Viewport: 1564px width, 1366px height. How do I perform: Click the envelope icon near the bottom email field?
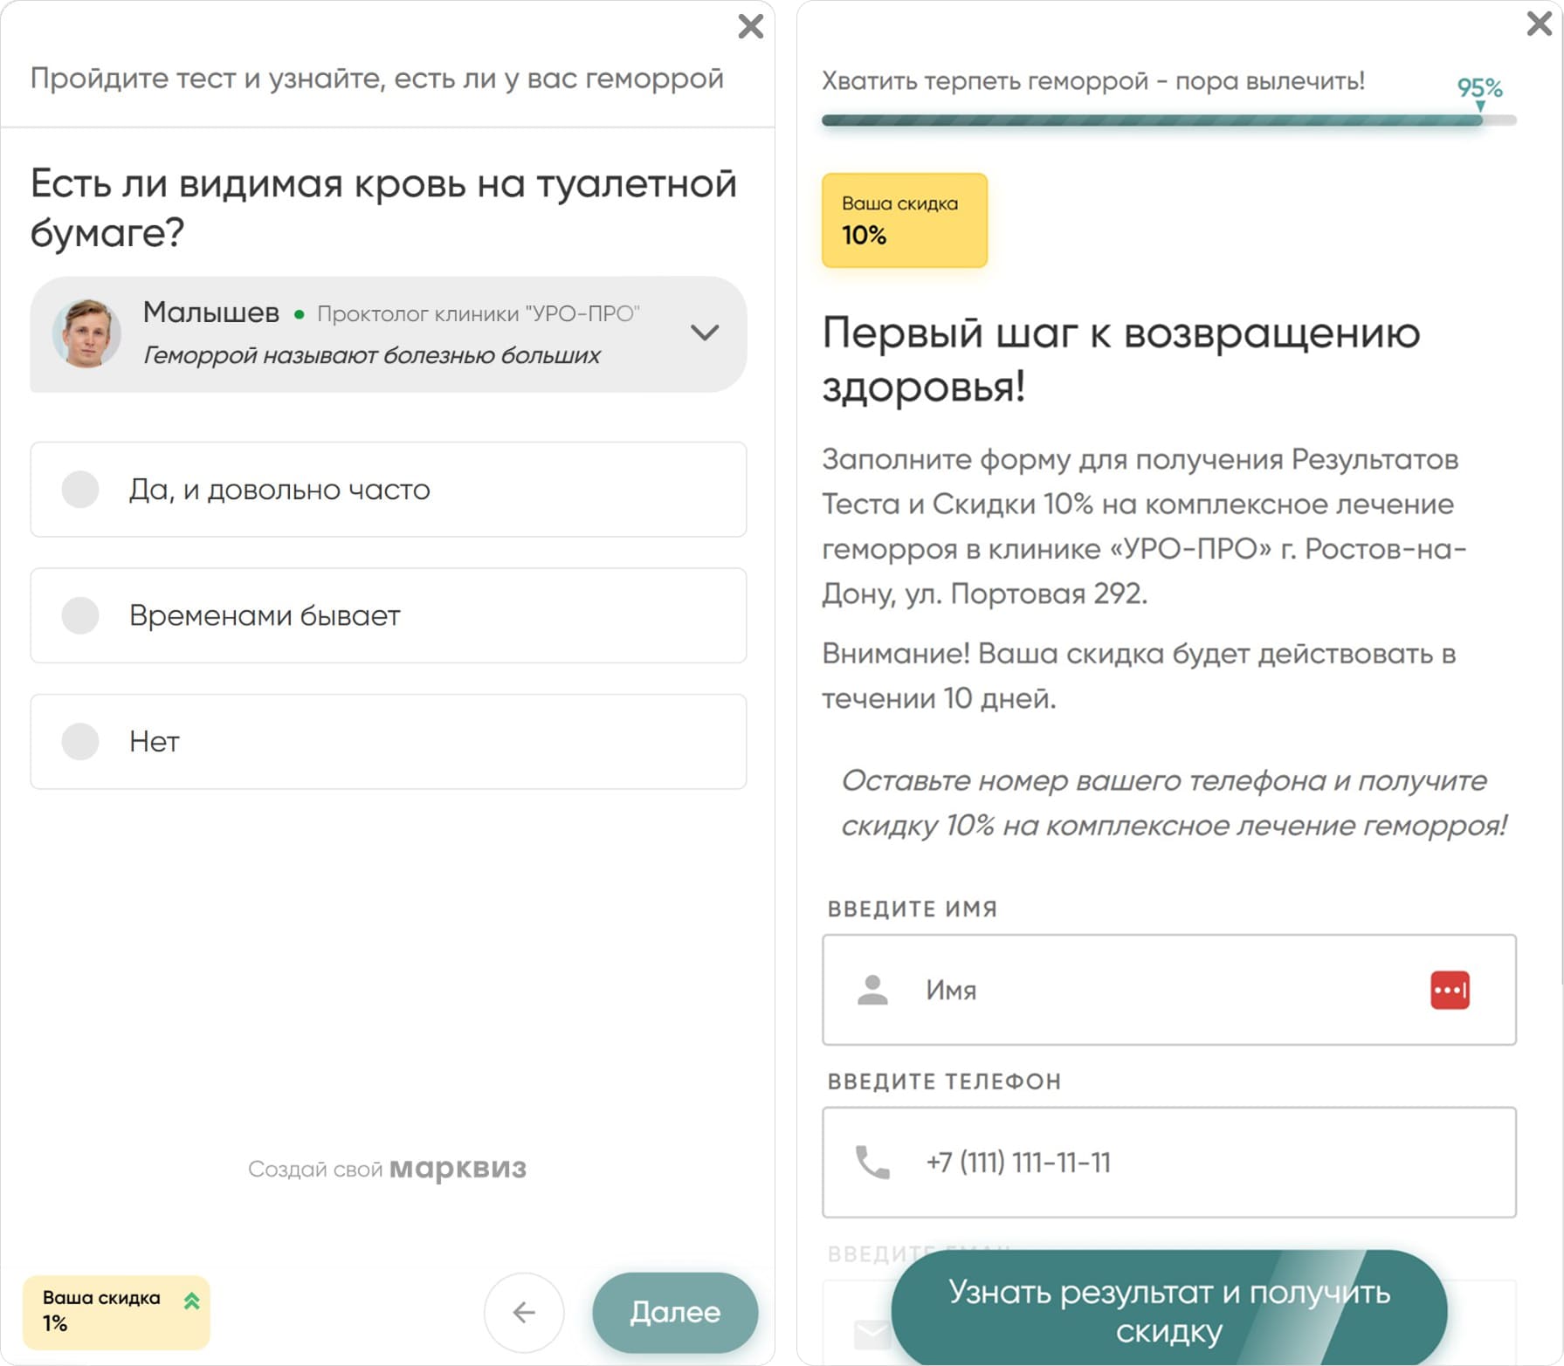[869, 1333]
